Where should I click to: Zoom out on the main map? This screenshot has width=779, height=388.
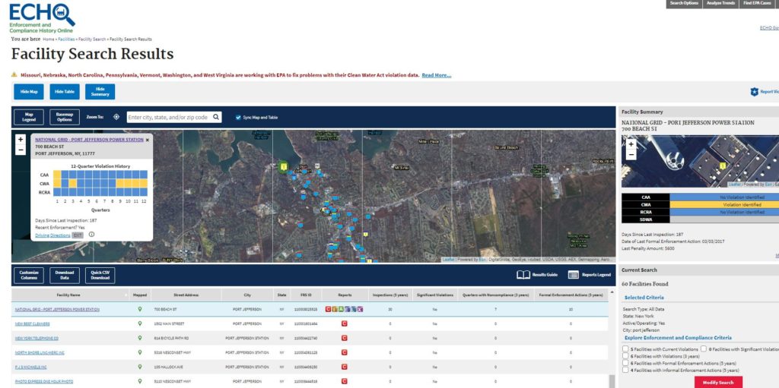[x=21, y=150]
